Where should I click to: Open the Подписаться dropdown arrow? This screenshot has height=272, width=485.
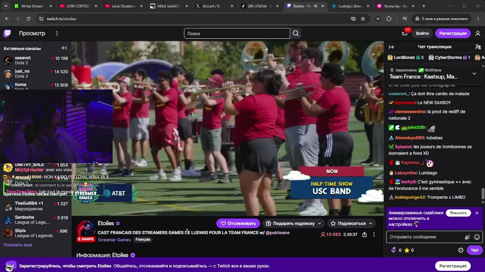[x=370, y=224]
